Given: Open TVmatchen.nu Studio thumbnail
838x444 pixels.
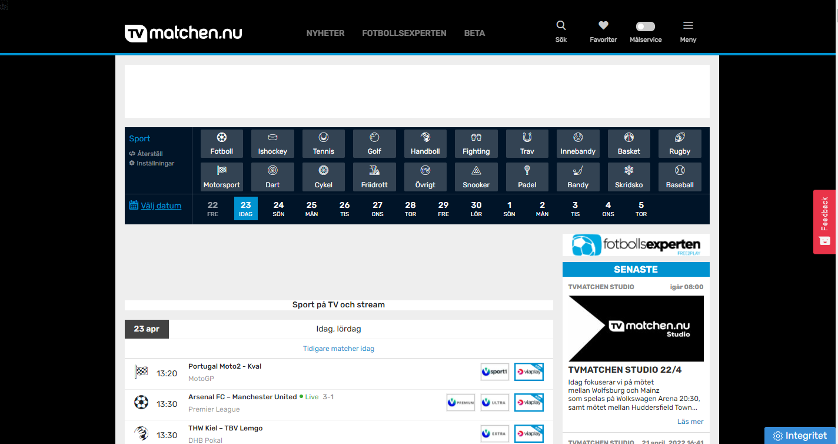Looking at the screenshot, I should (x=636, y=329).
